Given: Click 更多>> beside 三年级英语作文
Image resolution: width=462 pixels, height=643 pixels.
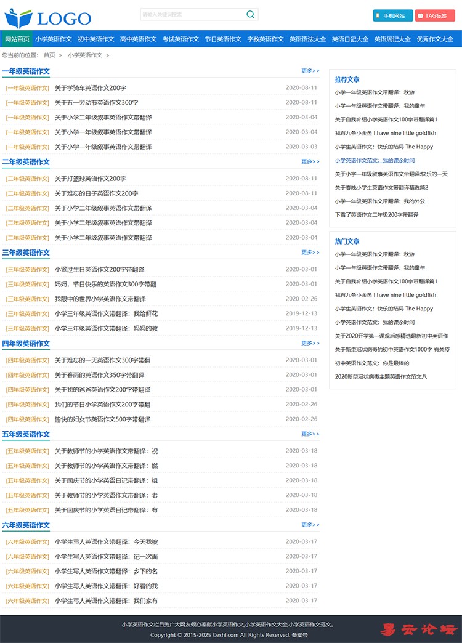Looking at the screenshot, I should pos(310,252).
